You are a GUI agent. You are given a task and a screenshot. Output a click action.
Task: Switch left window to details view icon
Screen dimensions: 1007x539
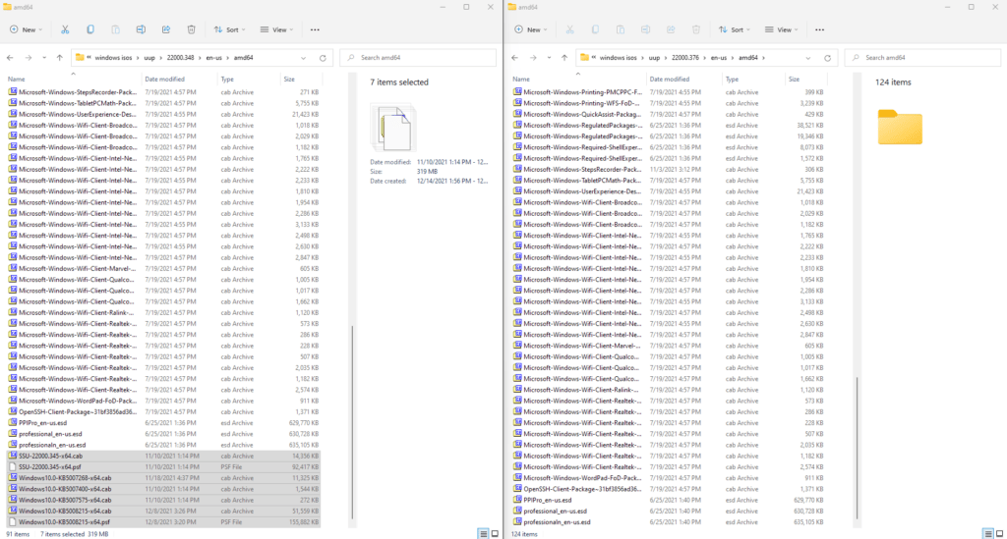pyautogui.click(x=483, y=534)
